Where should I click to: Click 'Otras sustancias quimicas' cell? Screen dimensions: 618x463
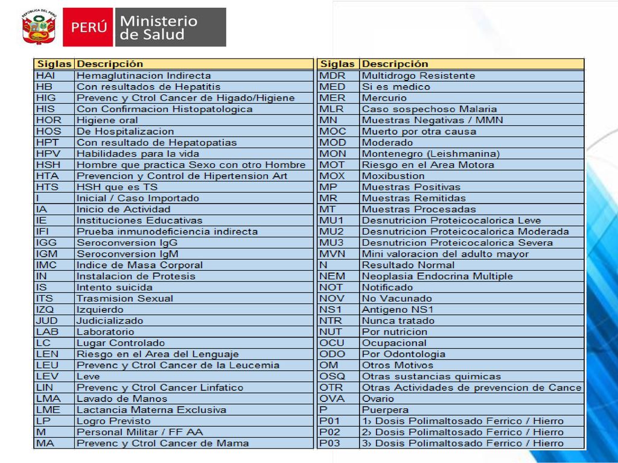(x=471, y=376)
